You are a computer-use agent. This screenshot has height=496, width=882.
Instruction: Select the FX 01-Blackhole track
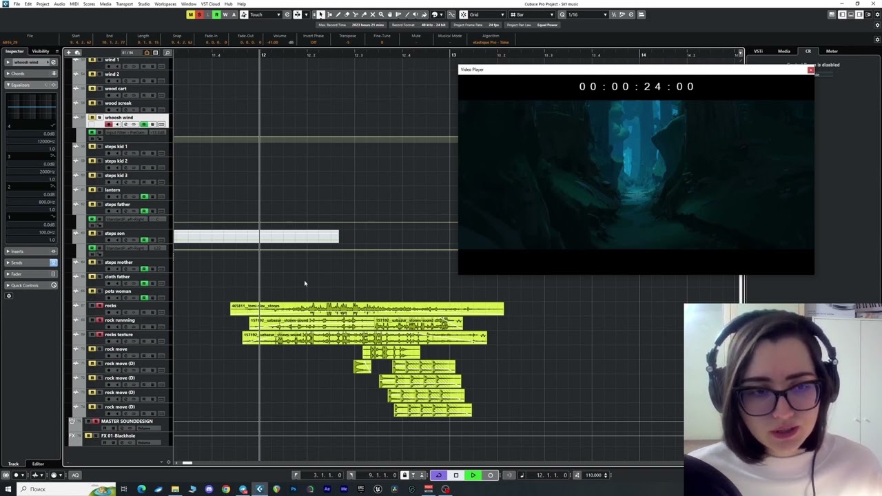(x=119, y=435)
